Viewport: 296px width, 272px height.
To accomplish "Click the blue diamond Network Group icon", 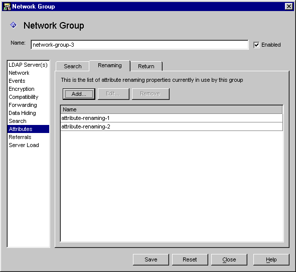I will click(14, 25).
